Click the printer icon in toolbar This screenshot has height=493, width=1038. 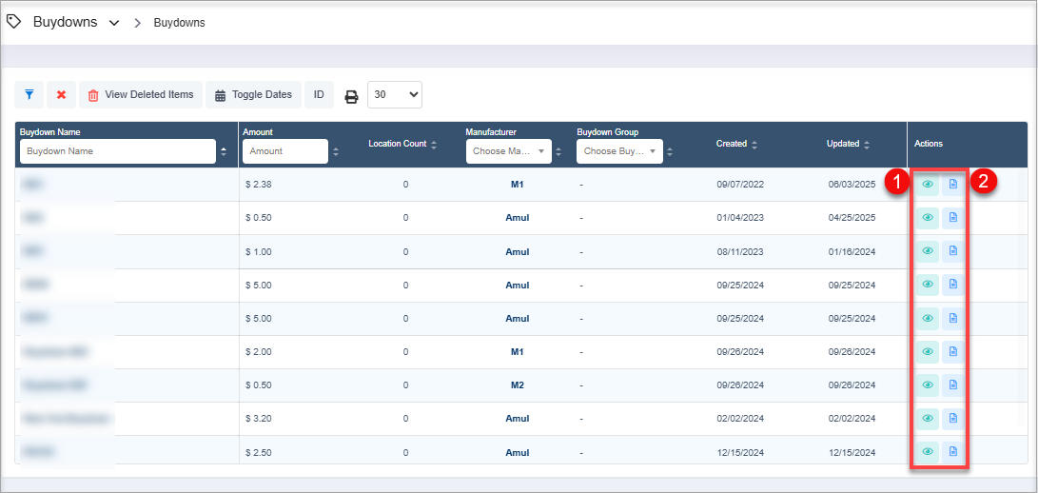[351, 96]
